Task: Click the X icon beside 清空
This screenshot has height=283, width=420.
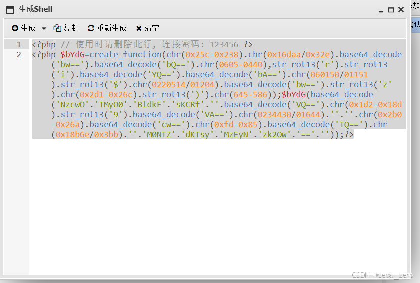Action: [x=139, y=28]
